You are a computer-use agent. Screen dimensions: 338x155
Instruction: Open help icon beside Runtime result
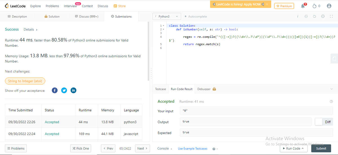331,101
